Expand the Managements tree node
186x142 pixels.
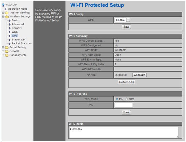pyautogui.click(x=3, y=55)
